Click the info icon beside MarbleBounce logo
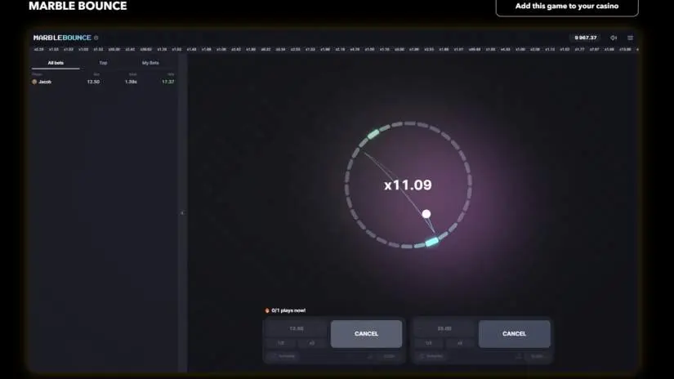Image resolution: width=674 pixels, height=379 pixels. point(96,38)
